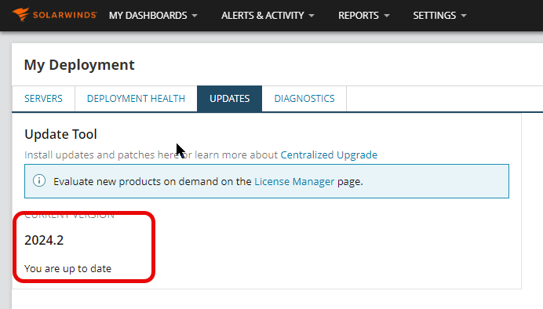This screenshot has width=543, height=309.
Task: Click the info icon in the banner
Action: (39, 180)
